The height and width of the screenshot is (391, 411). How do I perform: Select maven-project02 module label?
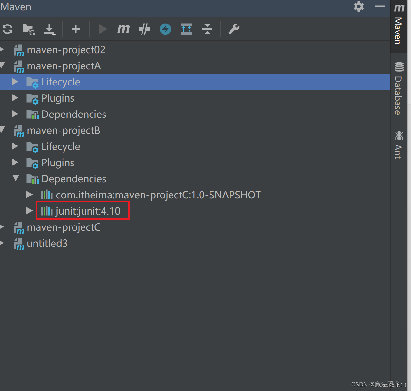pyautogui.click(x=66, y=50)
